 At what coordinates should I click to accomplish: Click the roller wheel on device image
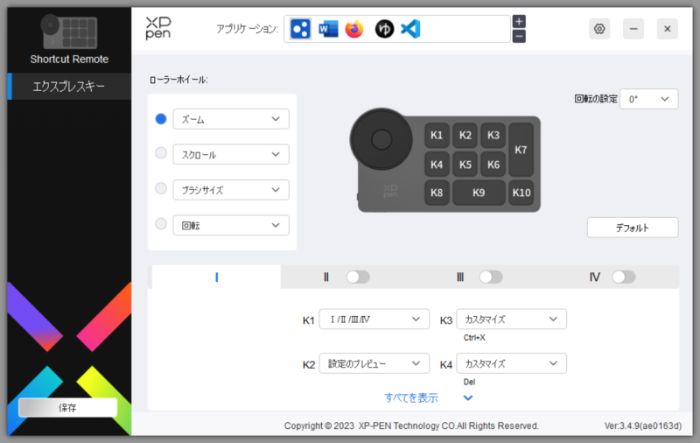pyautogui.click(x=381, y=138)
